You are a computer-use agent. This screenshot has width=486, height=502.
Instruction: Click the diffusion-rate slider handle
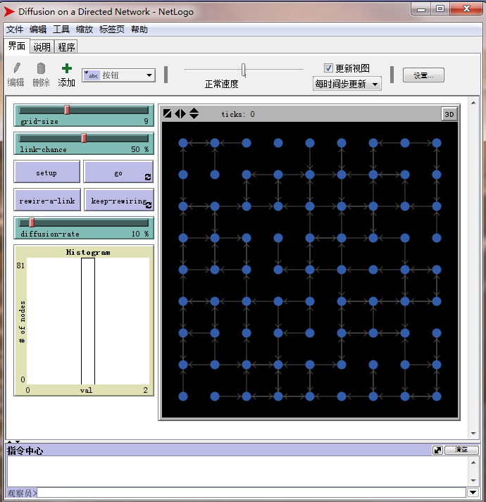coord(32,222)
